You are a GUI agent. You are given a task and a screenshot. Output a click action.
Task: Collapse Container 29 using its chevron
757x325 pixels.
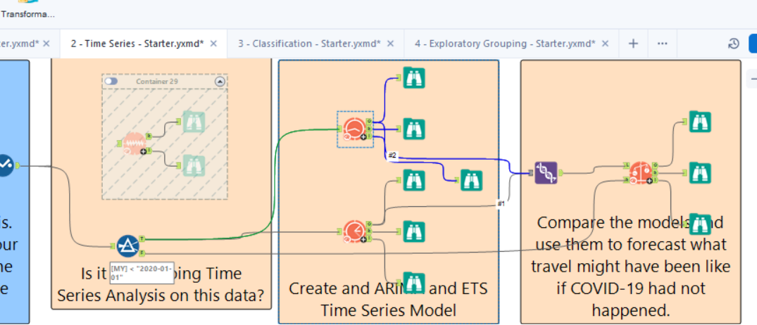(220, 81)
